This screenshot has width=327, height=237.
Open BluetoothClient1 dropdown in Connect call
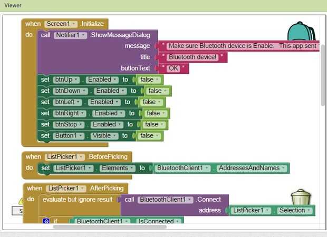(x=166, y=200)
